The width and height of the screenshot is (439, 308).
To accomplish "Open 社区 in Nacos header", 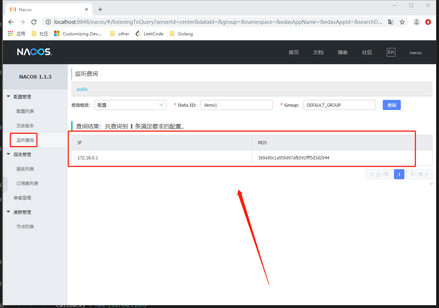I will pos(367,52).
